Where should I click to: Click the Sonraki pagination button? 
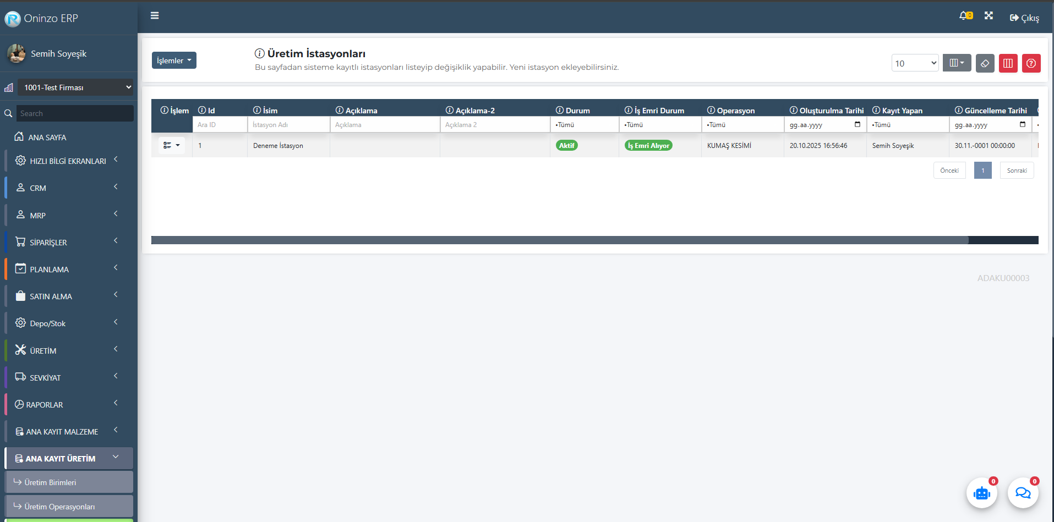click(x=1017, y=171)
